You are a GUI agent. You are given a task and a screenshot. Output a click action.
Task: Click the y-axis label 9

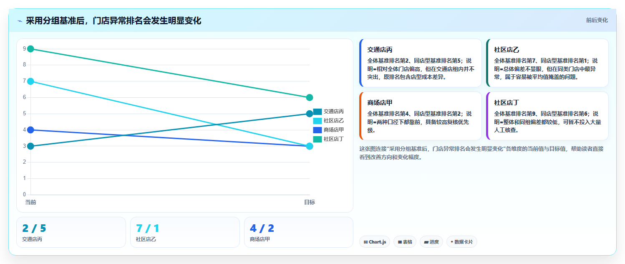pos(25,49)
